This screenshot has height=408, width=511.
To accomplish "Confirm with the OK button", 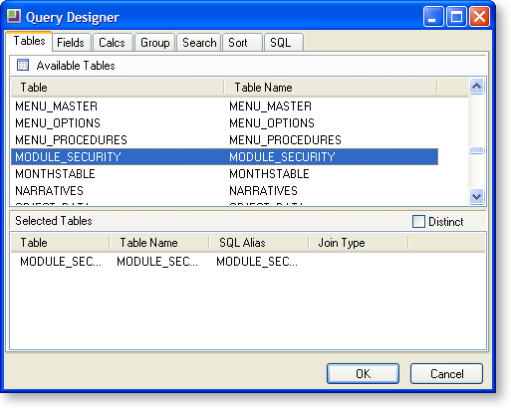I will (363, 374).
